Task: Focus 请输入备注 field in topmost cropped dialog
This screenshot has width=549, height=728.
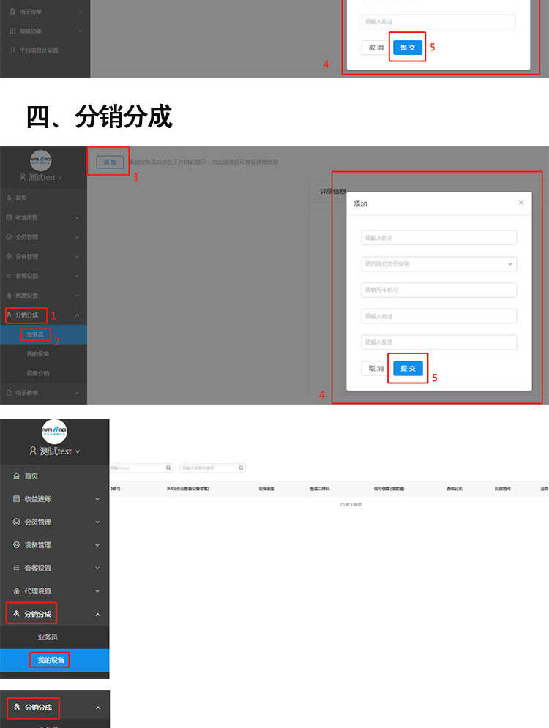Action: [x=438, y=22]
